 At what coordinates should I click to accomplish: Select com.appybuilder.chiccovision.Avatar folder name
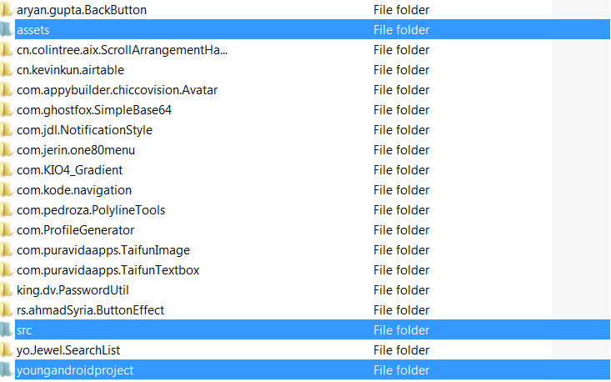(117, 90)
